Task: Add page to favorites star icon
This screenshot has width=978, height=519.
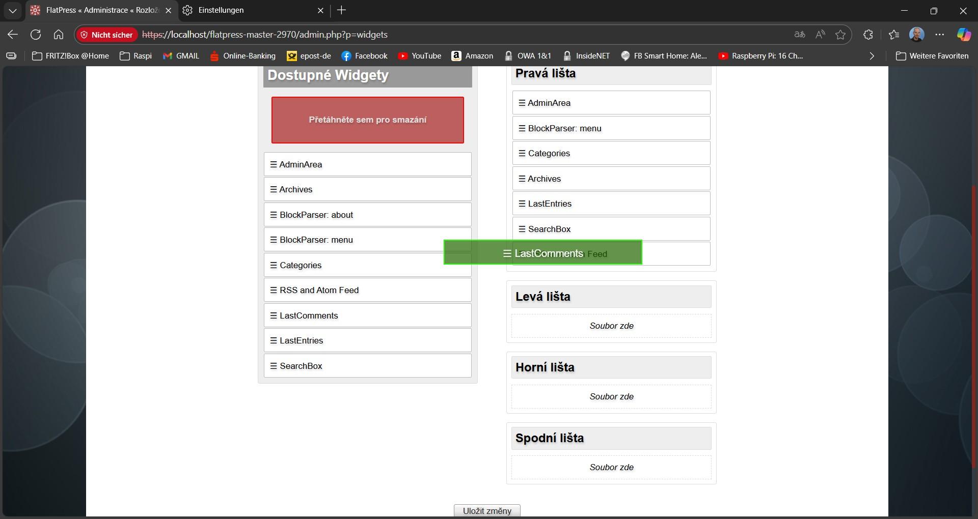Action: 840,35
